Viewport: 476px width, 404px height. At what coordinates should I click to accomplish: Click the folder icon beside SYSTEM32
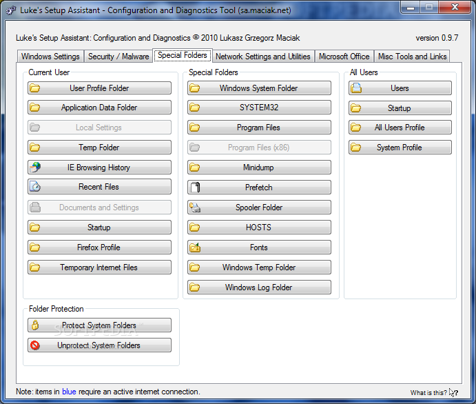194,108
